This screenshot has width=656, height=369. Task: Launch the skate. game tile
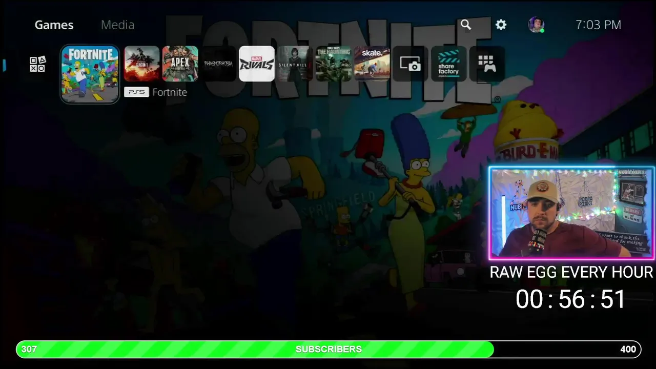372,64
